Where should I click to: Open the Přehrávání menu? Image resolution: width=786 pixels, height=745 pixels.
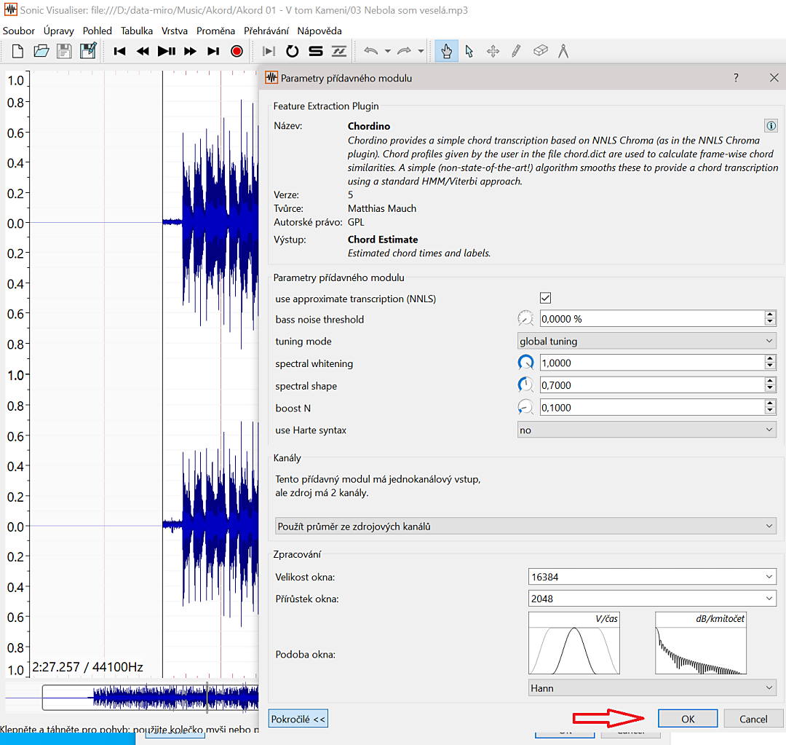pos(266,31)
